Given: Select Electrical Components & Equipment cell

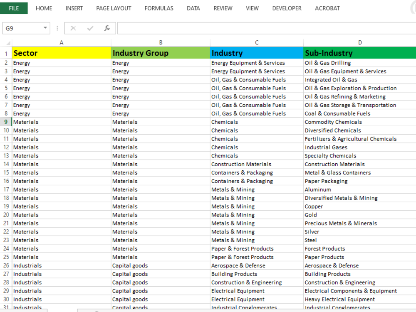Looking at the screenshot, I should click(360, 291).
